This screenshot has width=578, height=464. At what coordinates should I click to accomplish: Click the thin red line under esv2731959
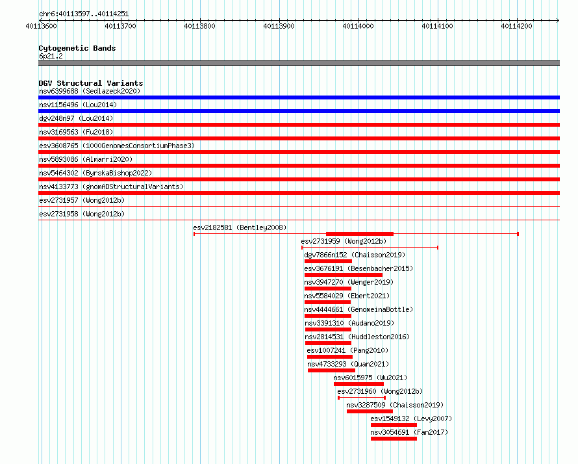[x=370, y=248]
